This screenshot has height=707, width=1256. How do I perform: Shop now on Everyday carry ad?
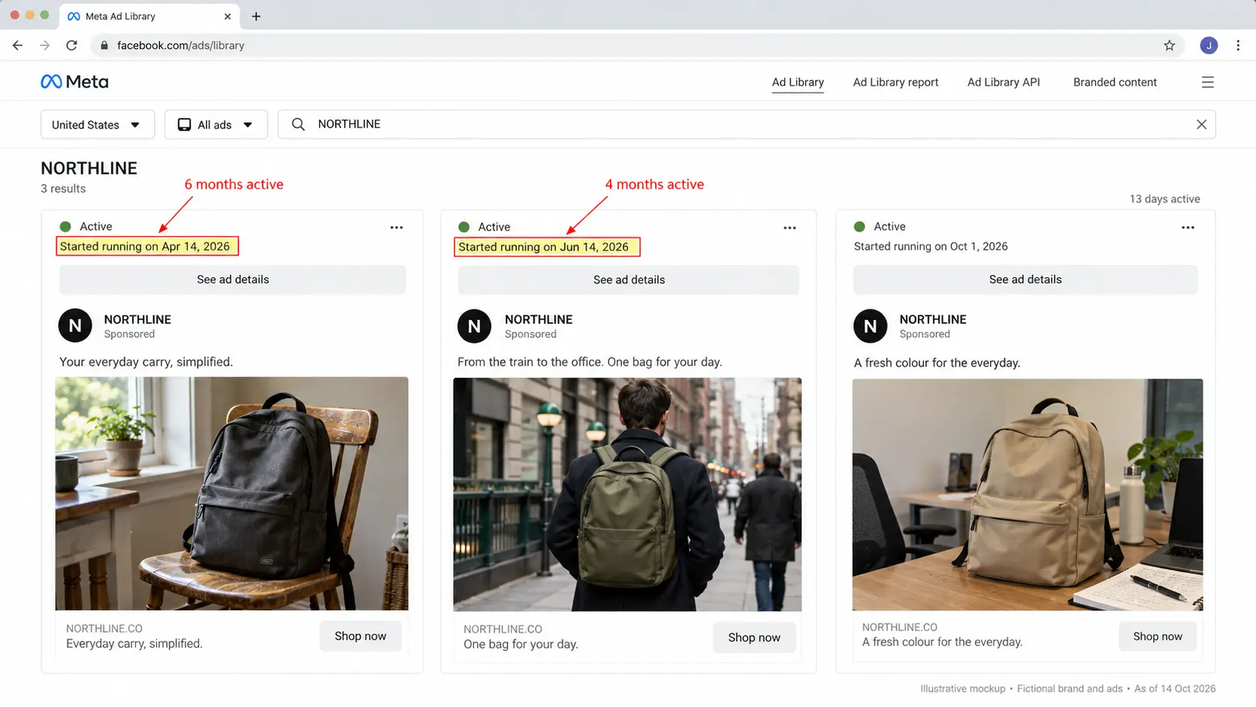pyautogui.click(x=361, y=636)
